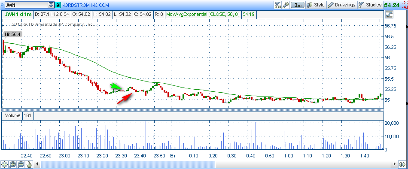Click the scrollbar left arrow
This screenshot has height=169, width=408.
coord(37,164)
